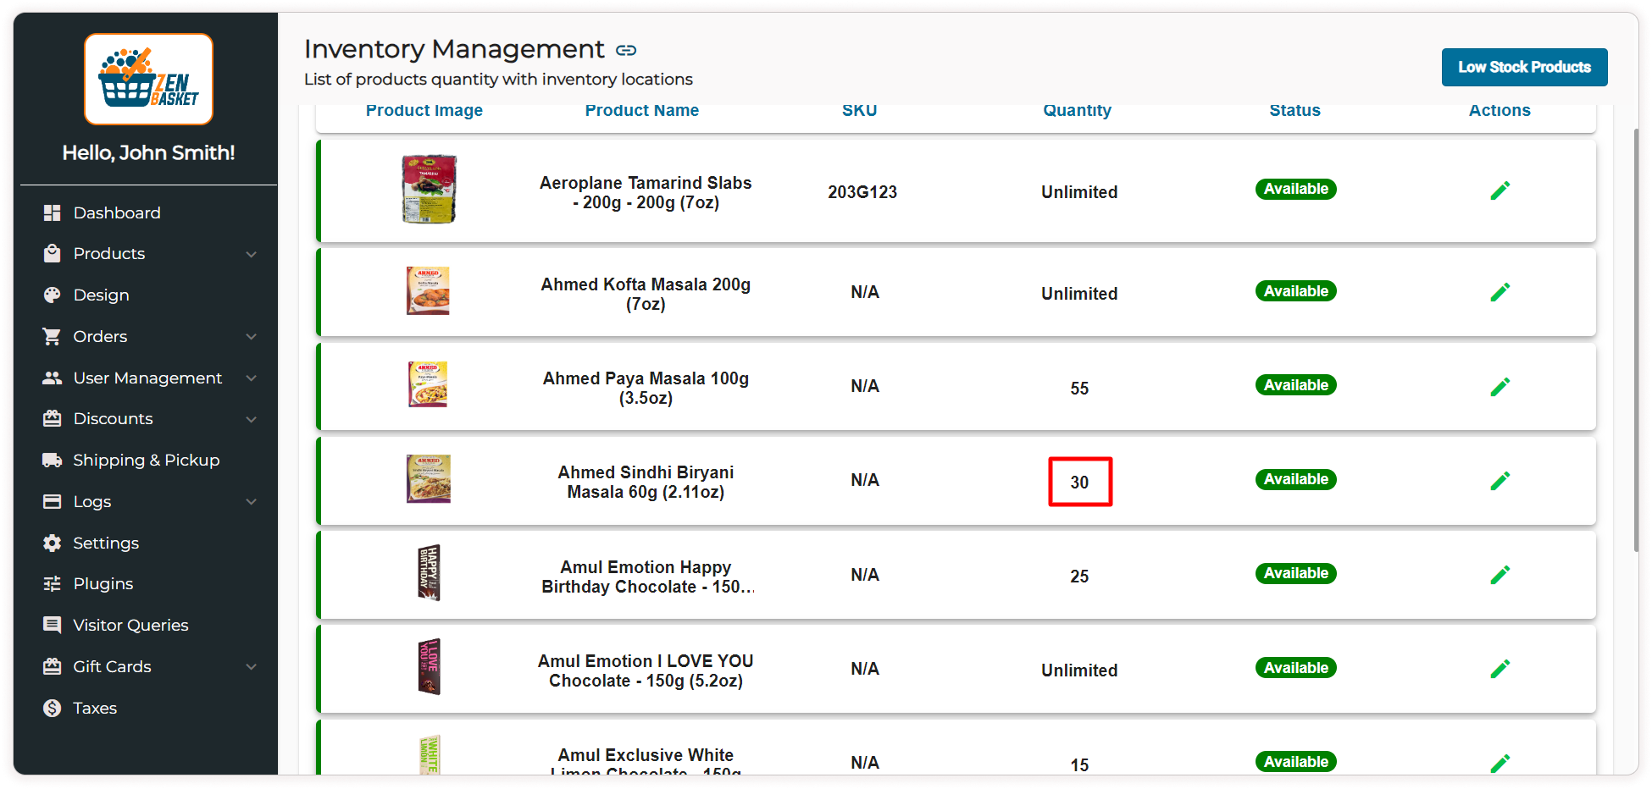Expand the Gift Cards submenu
This screenshot has height=789, width=1652.
click(252, 667)
